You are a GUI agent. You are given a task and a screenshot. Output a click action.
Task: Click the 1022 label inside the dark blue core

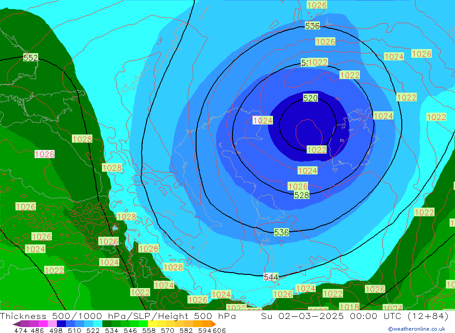click(x=317, y=149)
